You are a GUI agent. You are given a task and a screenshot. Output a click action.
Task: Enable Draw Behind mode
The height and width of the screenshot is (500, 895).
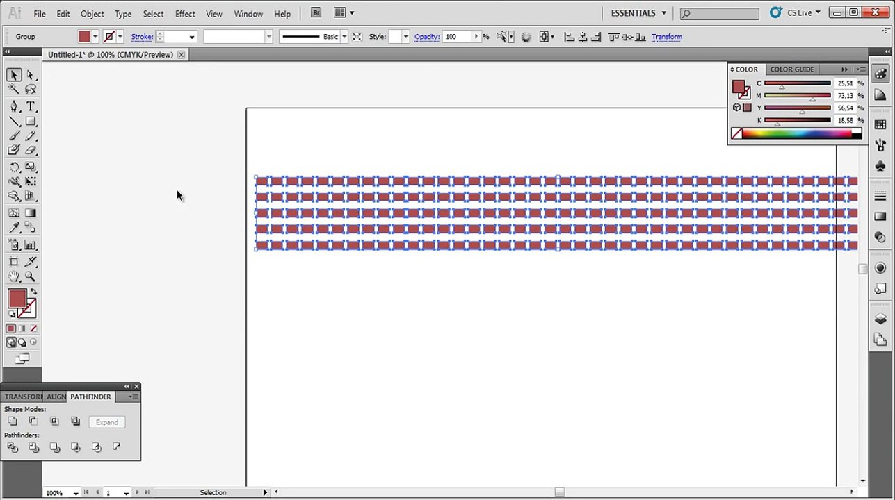[x=22, y=342]
